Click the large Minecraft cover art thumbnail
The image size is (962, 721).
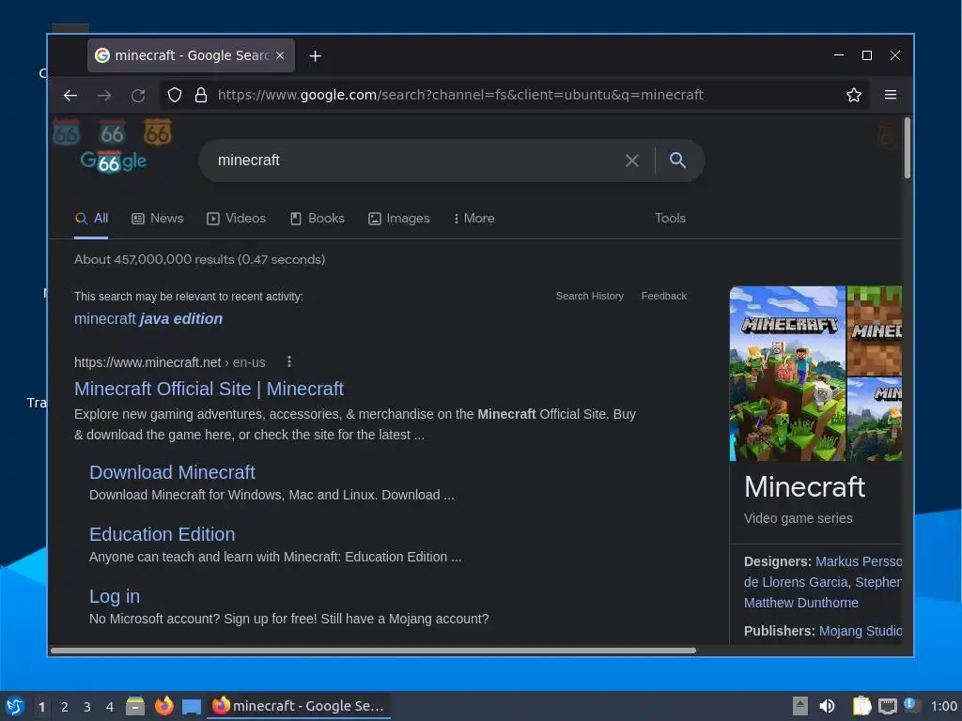click(x=787, y=374)
